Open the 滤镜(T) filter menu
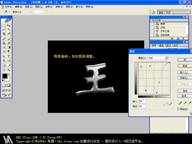Screen dimensions: 192x144 58,7
